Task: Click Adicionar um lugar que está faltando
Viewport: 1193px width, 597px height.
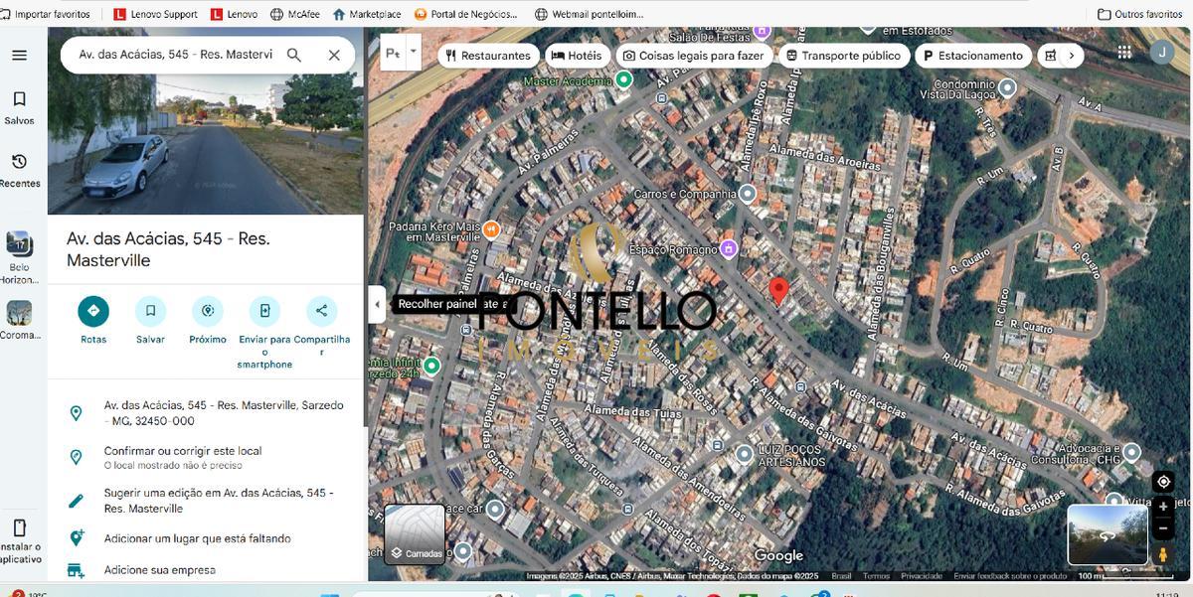Action: (x=197, y=538)
